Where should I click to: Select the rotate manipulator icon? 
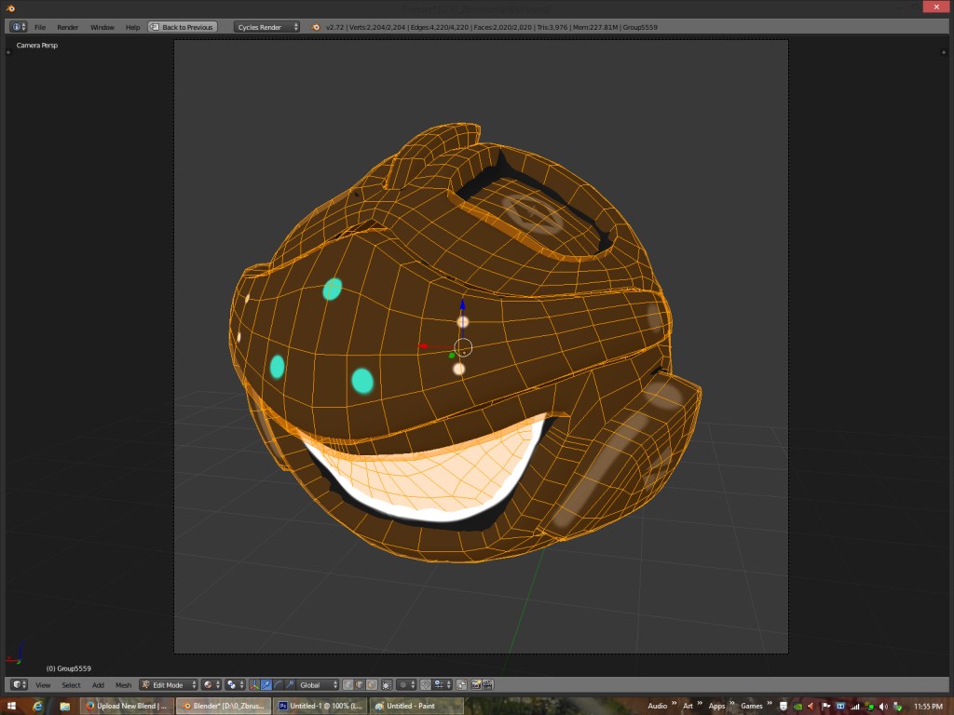(278, 684)
